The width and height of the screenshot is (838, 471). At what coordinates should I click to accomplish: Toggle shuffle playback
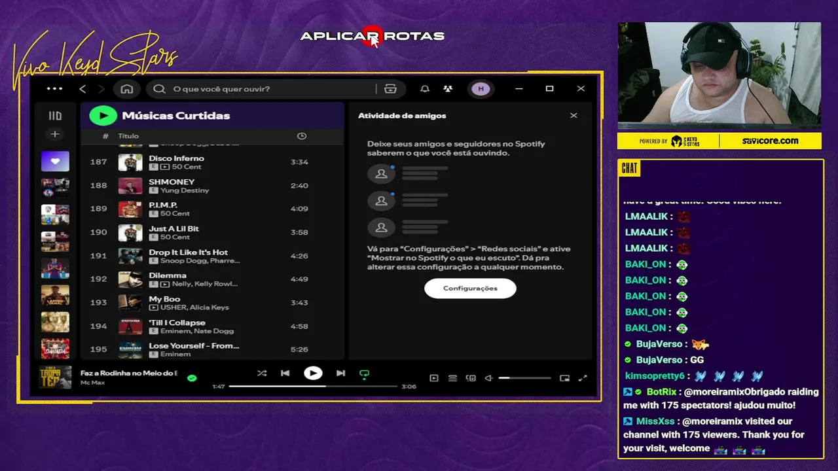pos(262,374)
